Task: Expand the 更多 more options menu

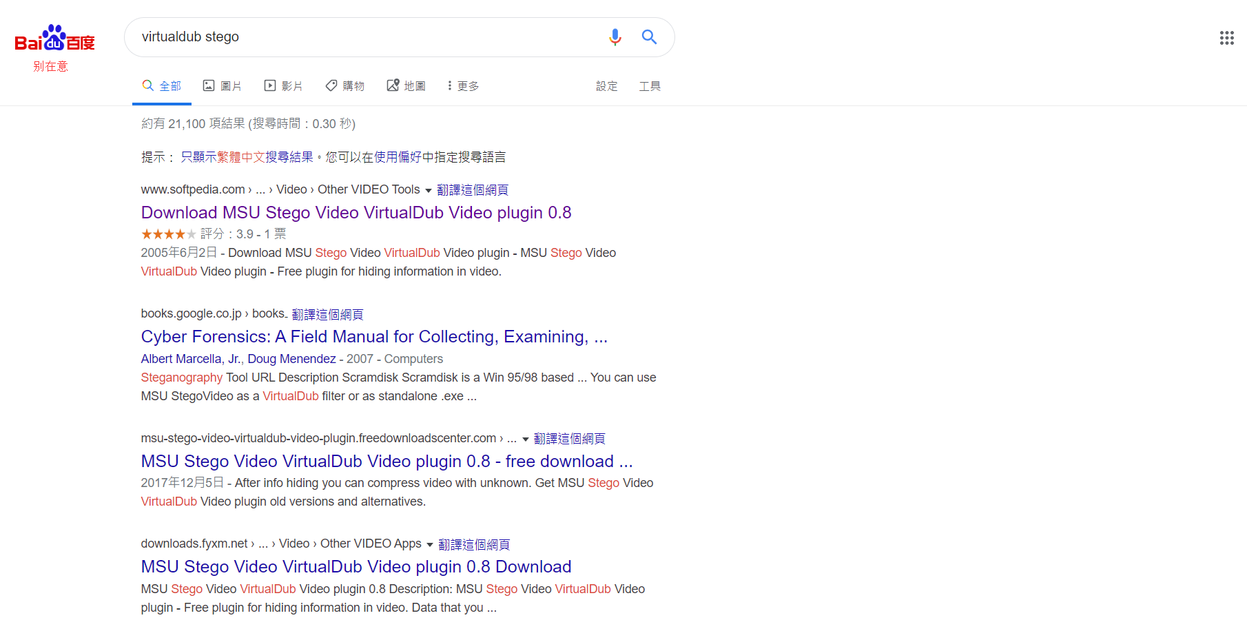Action: (x=462, y=86)
